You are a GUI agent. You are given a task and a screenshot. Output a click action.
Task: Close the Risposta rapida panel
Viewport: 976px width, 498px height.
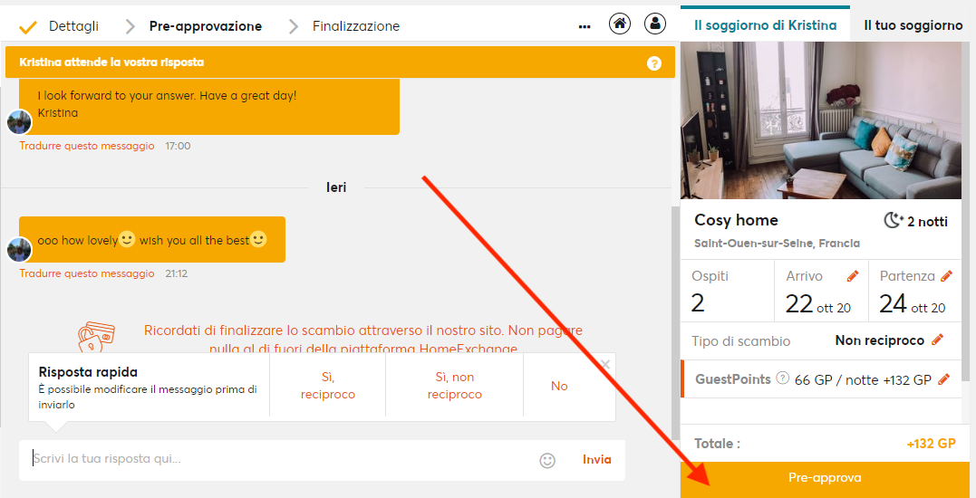(x=606, y=364)
